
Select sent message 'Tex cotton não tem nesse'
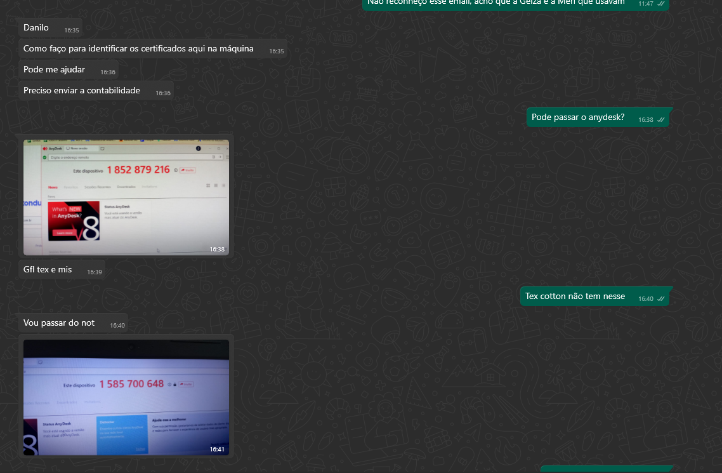(x=594, y=296)
